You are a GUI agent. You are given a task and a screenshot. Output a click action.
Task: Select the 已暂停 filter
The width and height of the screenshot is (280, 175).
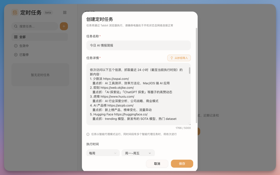click(x=40, y=55)
